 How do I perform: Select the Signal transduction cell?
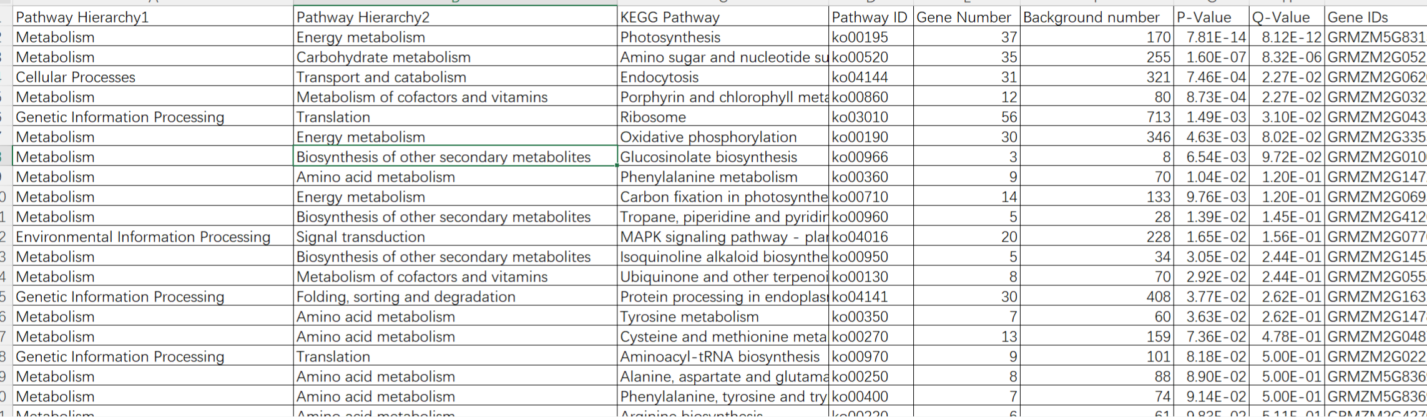(454, 237)
